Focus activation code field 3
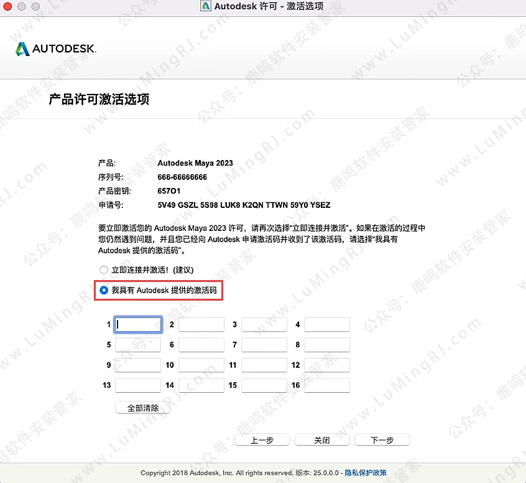This screenshot has width=526, height=483. [x=264, y=324]
